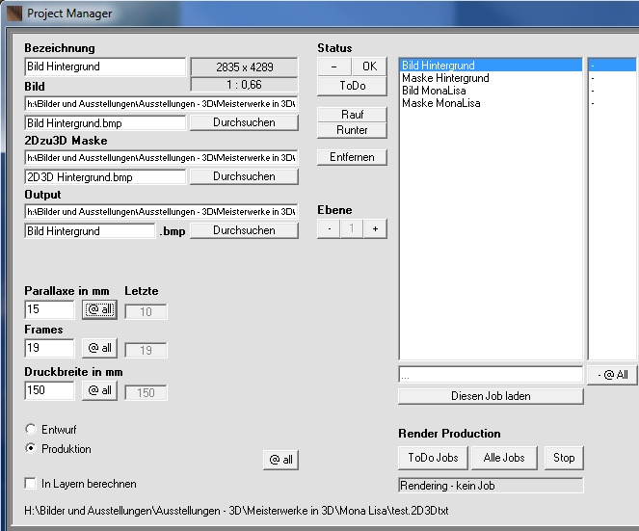The image size is (639, 531).
Task: Enable the In Layern berechnen checkbox
Action: [31, 484]
